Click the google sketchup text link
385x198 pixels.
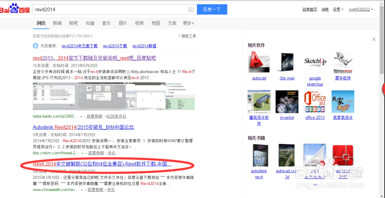tap(315, 81)
